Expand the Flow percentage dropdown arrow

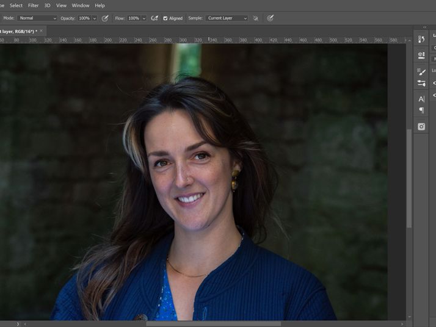click(x=144, y=18)
